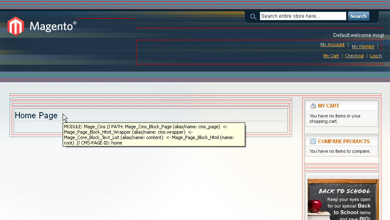
Task: Click the red apple in the banner
Action: 316,204
